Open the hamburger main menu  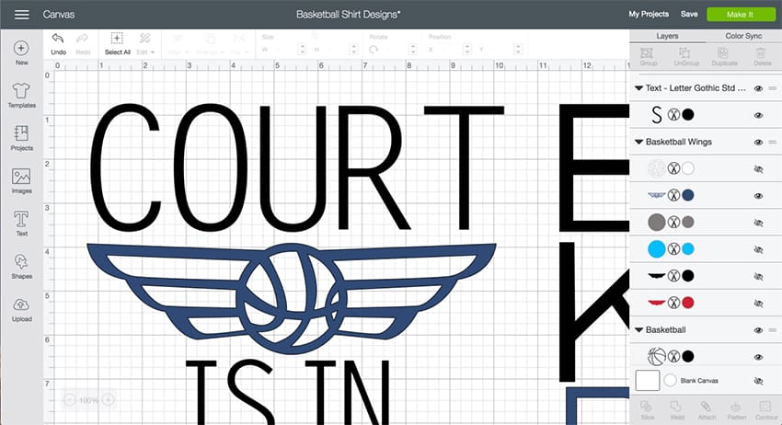point(21,15)
